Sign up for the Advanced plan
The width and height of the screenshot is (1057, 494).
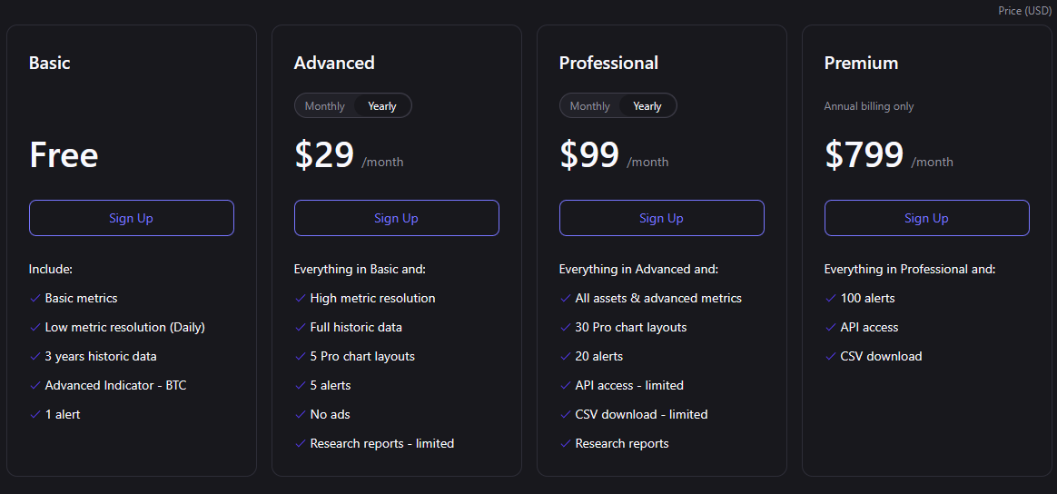396,218
